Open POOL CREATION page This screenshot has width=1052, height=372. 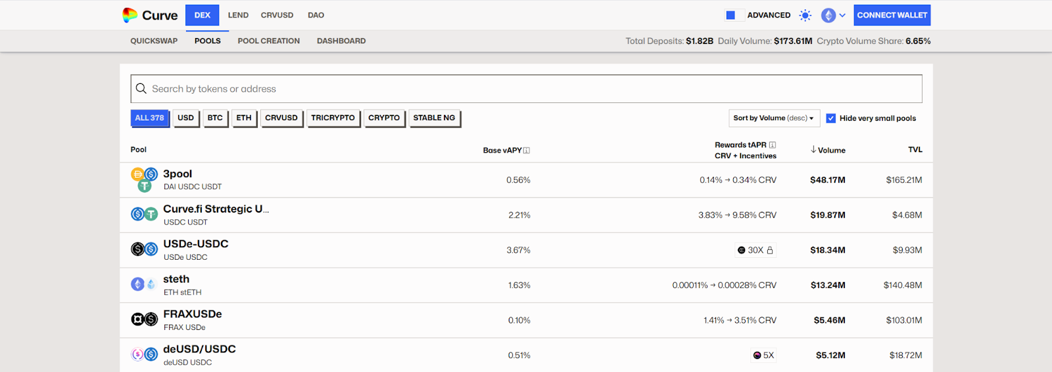click(x=269, y=41)
